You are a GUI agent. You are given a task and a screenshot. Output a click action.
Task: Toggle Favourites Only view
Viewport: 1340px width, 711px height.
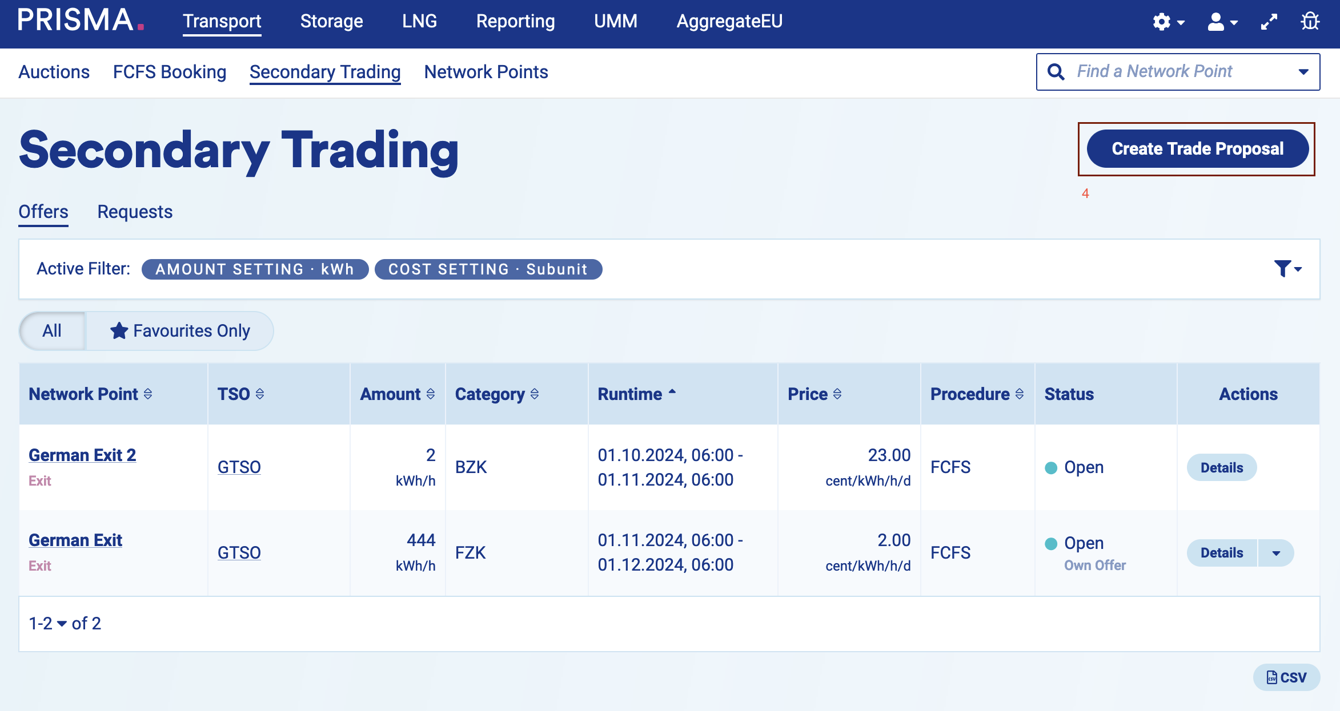tap(180, 331)
